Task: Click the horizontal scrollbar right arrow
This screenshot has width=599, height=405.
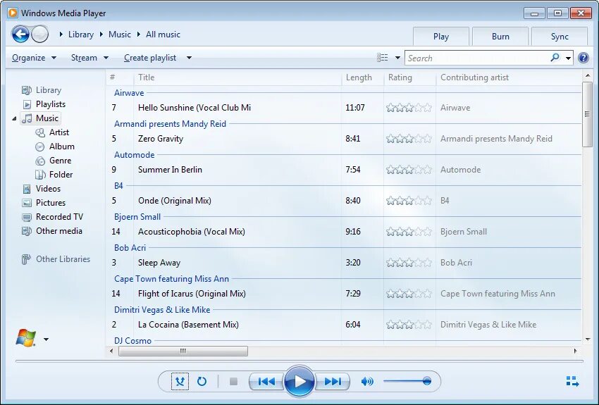Action: pos(575,351)
